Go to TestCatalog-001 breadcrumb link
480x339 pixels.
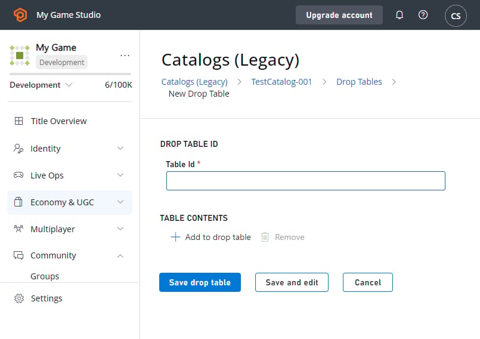(281, 82)
